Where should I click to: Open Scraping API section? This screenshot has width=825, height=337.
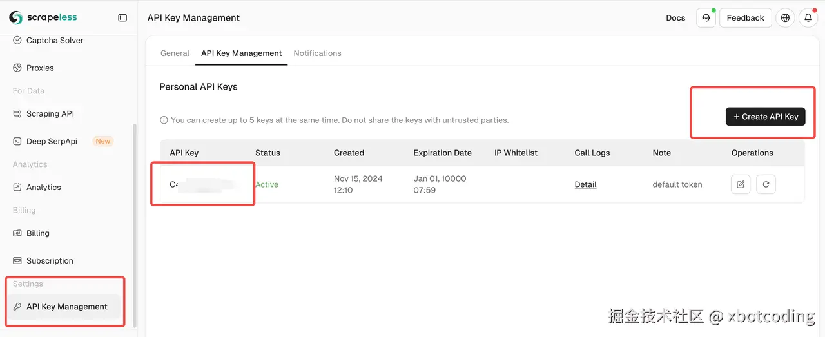(x=50, y=113)
